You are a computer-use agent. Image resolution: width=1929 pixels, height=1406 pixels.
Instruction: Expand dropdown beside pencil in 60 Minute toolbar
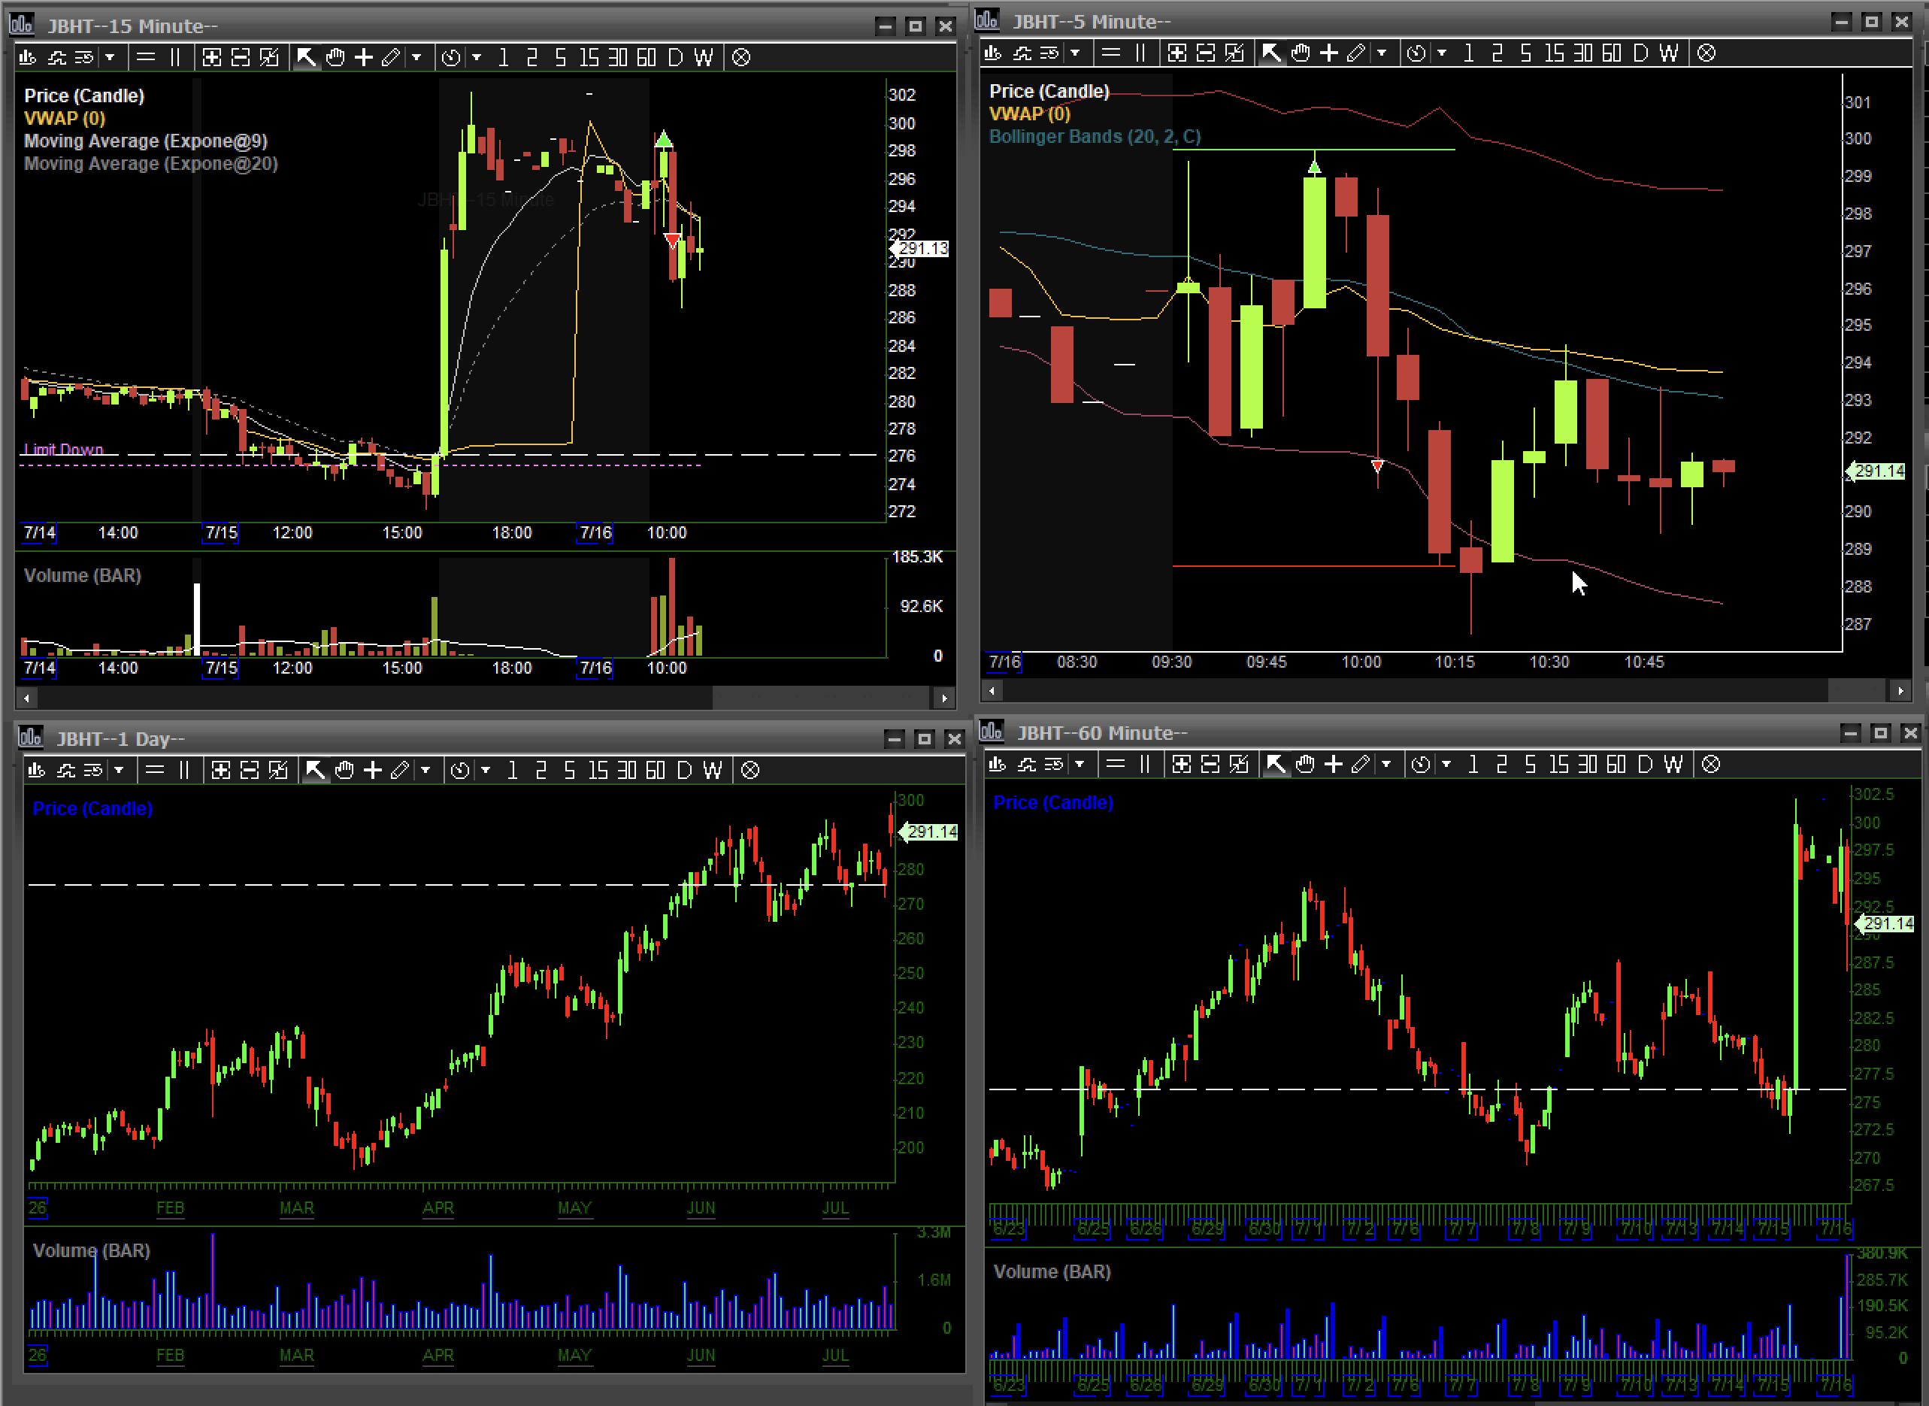pos(1386,765)
